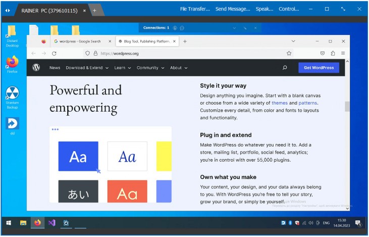Open Firefox hamburger application menu
Image resolution: width=369 pixels, height=237 pixels.
[343, 53]
